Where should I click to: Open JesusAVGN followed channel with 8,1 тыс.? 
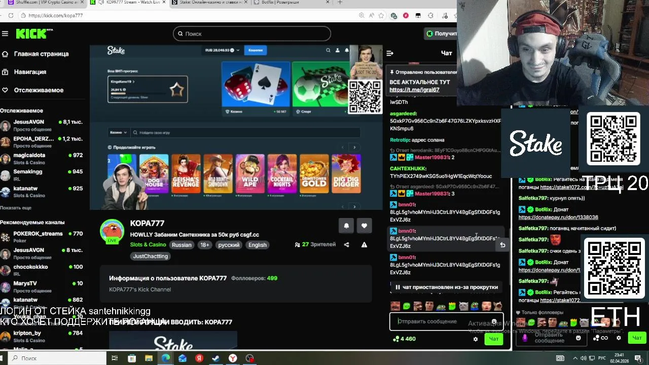coord(43,125)
